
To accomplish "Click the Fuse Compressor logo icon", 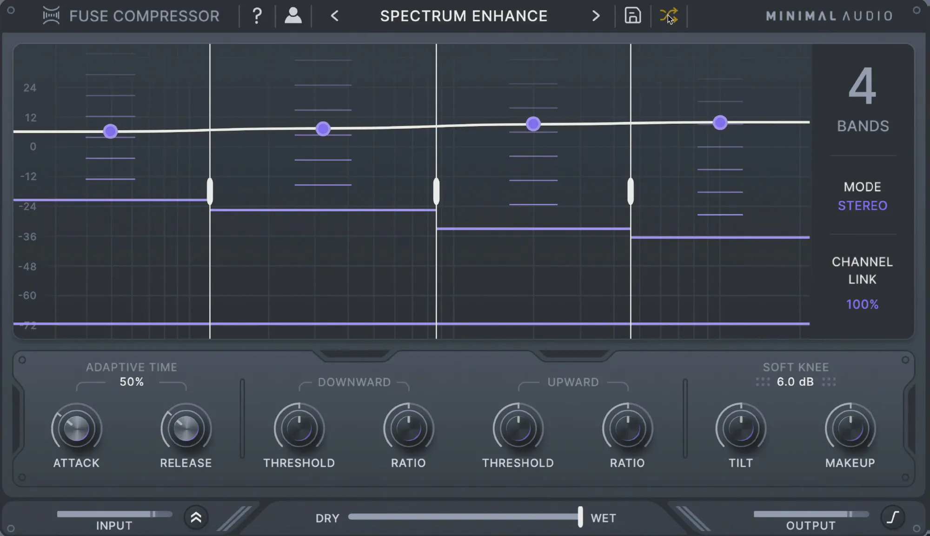I will pos(51,16).
